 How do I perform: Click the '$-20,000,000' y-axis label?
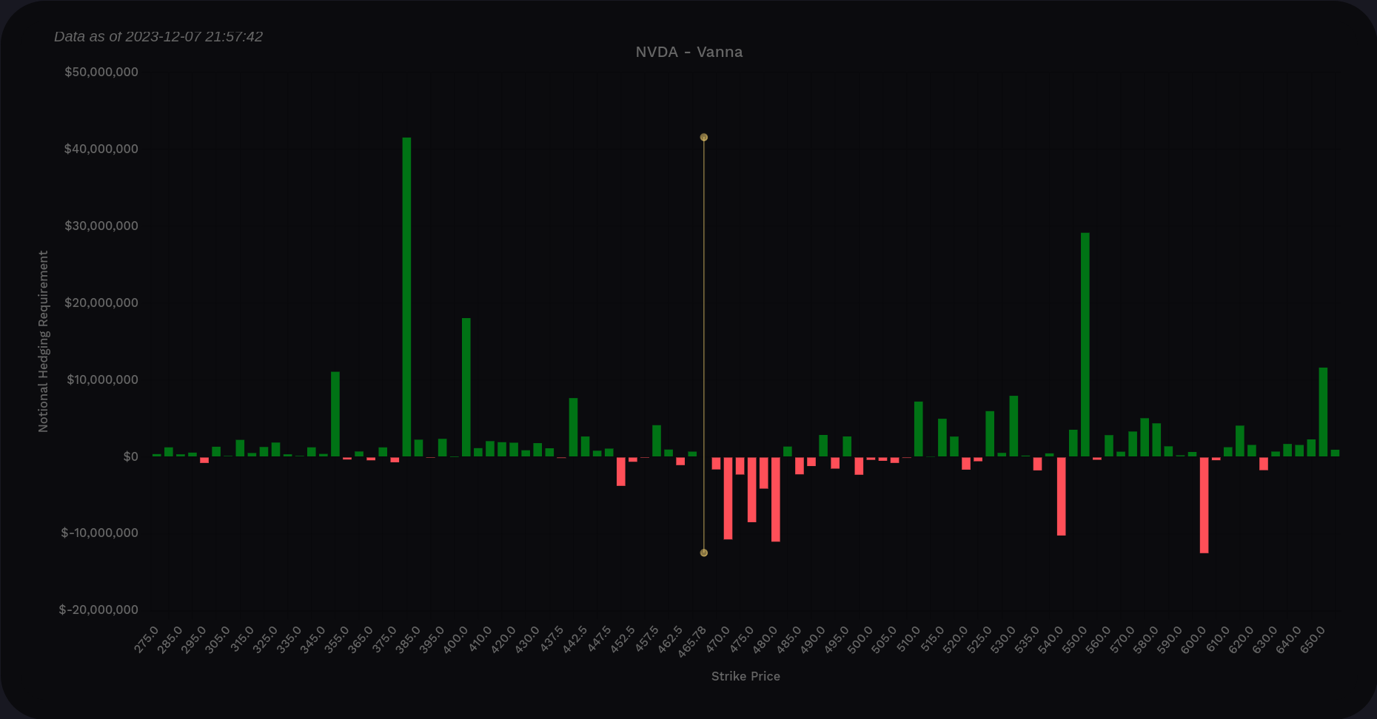98,610
